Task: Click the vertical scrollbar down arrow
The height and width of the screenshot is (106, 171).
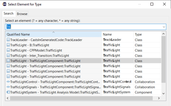Action: pyautogui.click(x=164, y=93)
